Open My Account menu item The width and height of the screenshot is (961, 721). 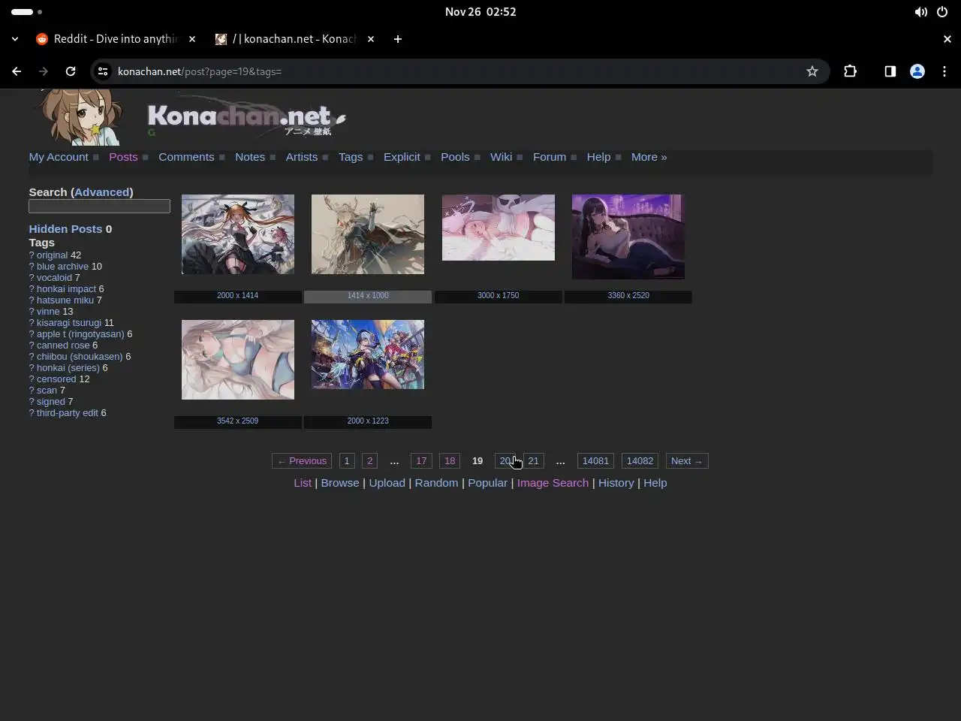click(x=59, y=157)
